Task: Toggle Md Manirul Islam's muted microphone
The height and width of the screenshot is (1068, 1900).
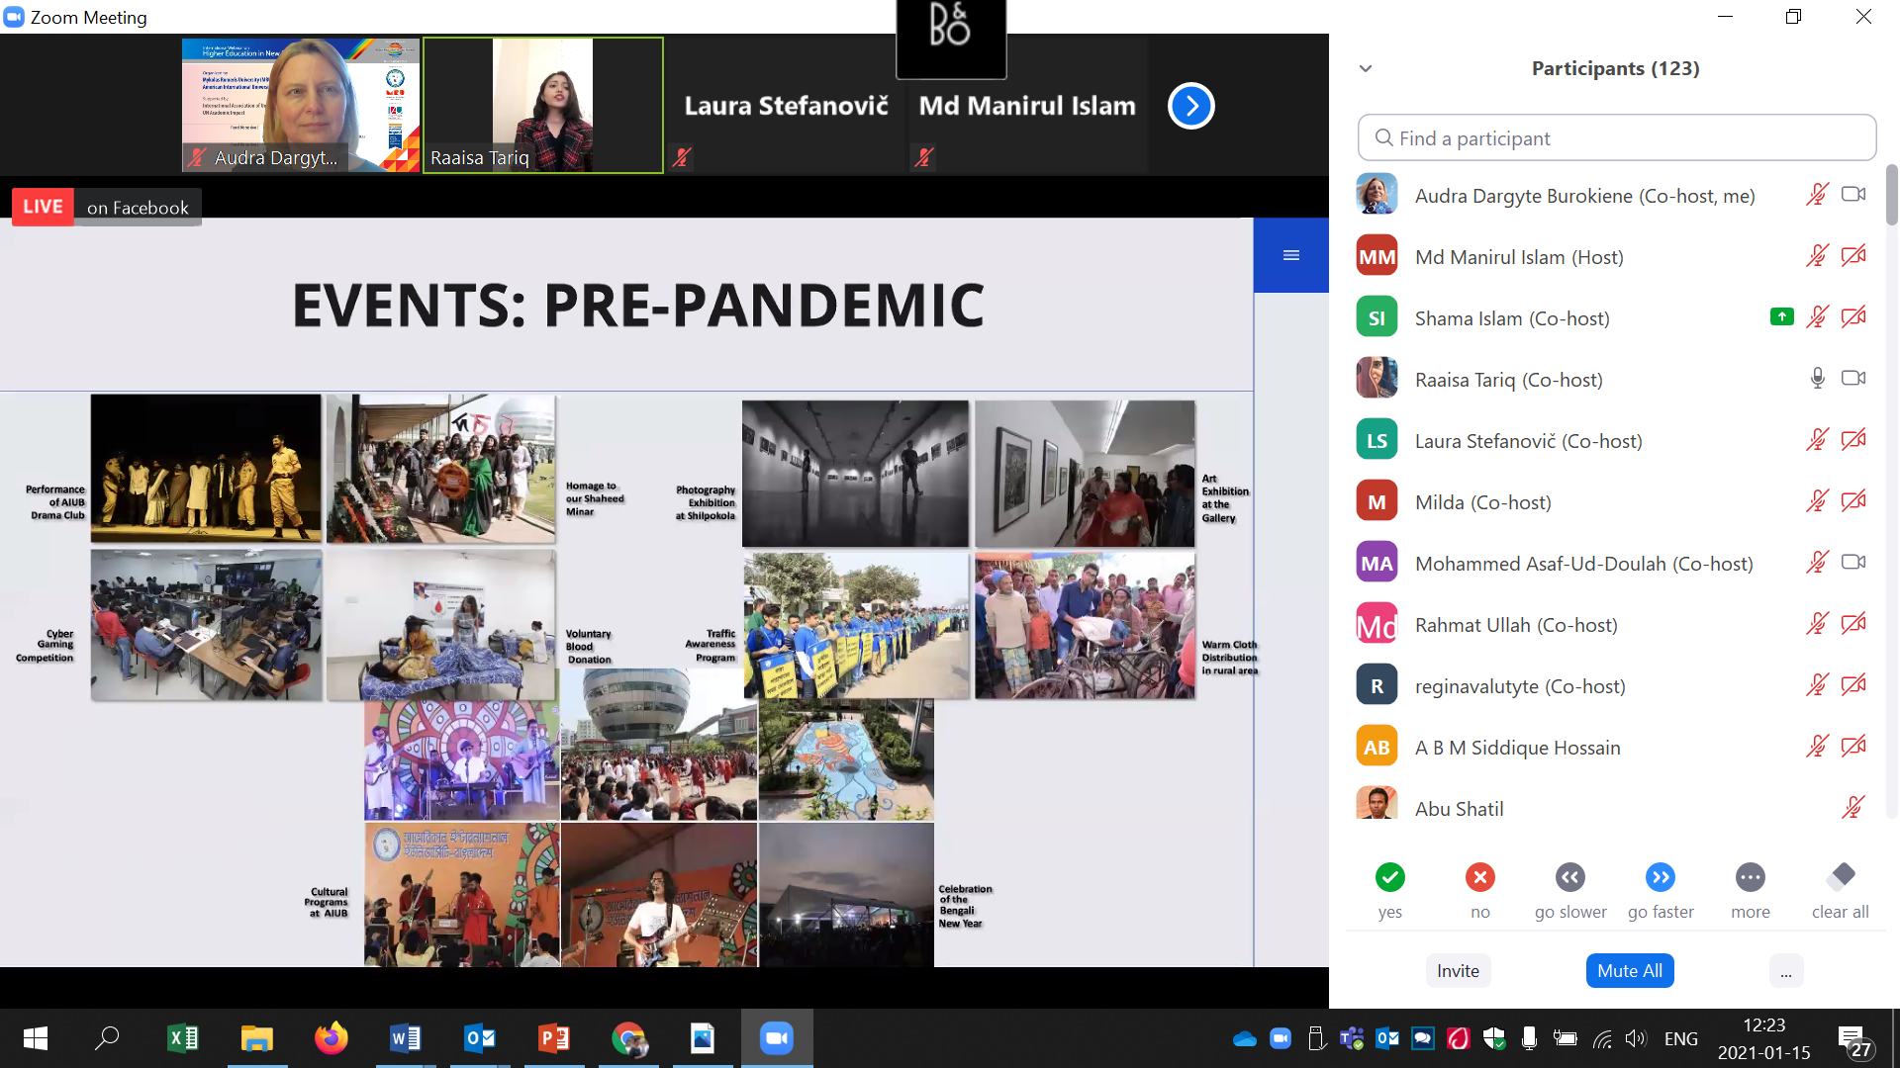Action: click(1817, 256)
